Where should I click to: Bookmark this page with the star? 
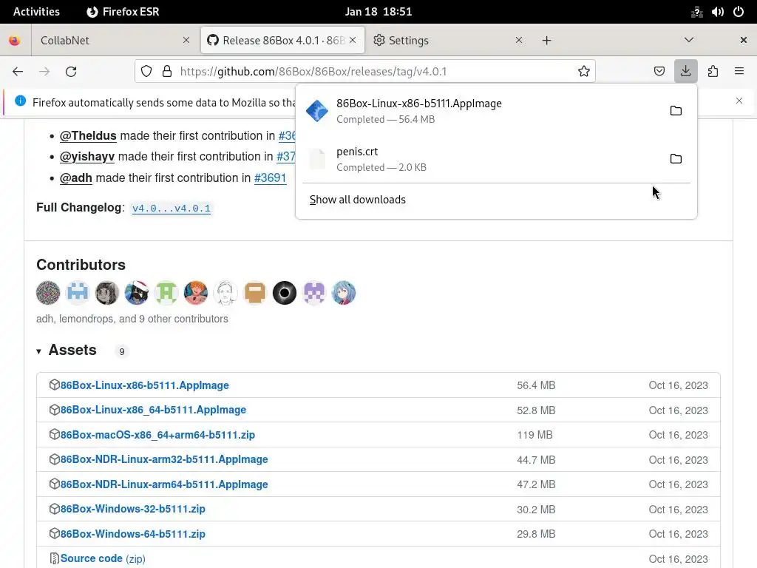click(584, 72)
